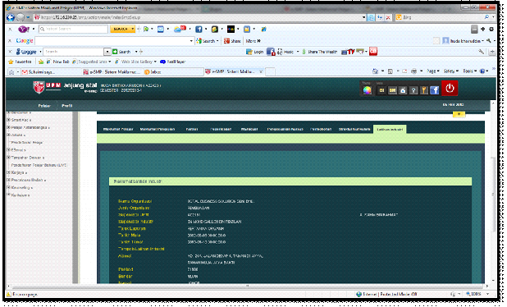Click in the Google toolbar search field
Image resolution: width=507 pixels, height=307 pixels.
(x=112, y=41)
